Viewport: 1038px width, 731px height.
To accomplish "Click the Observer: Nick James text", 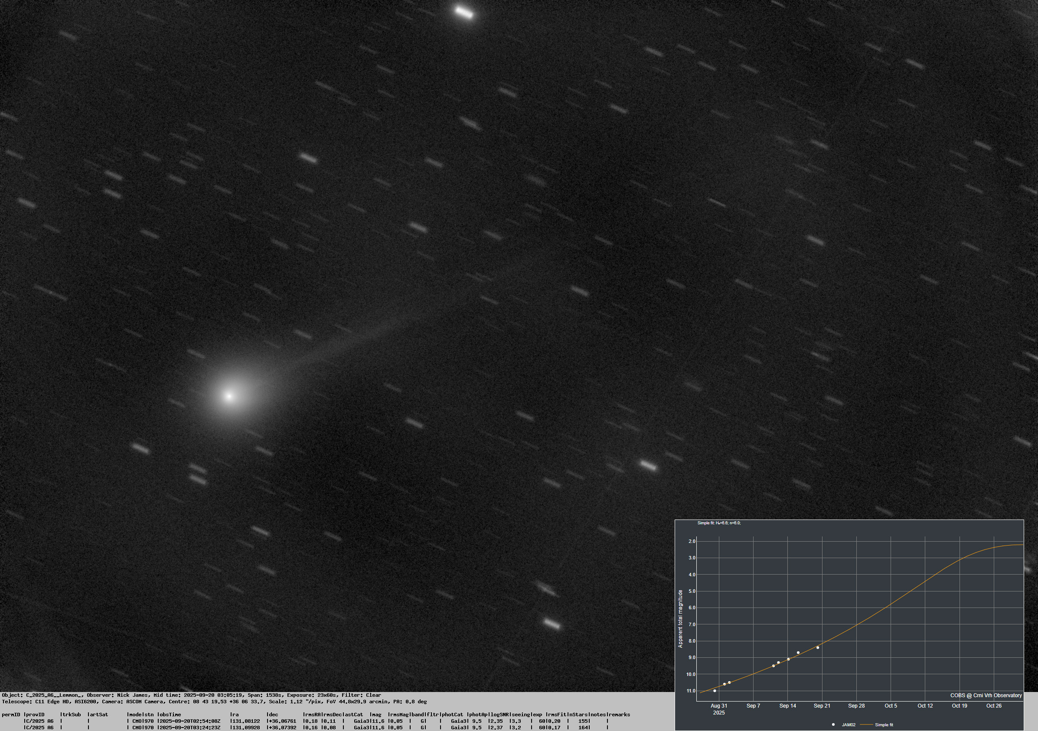I will [118, 695].
